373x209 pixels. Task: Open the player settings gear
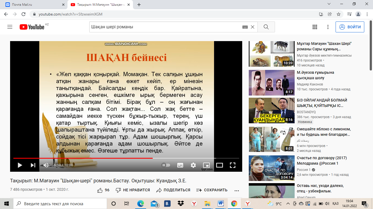coord(193,165)
